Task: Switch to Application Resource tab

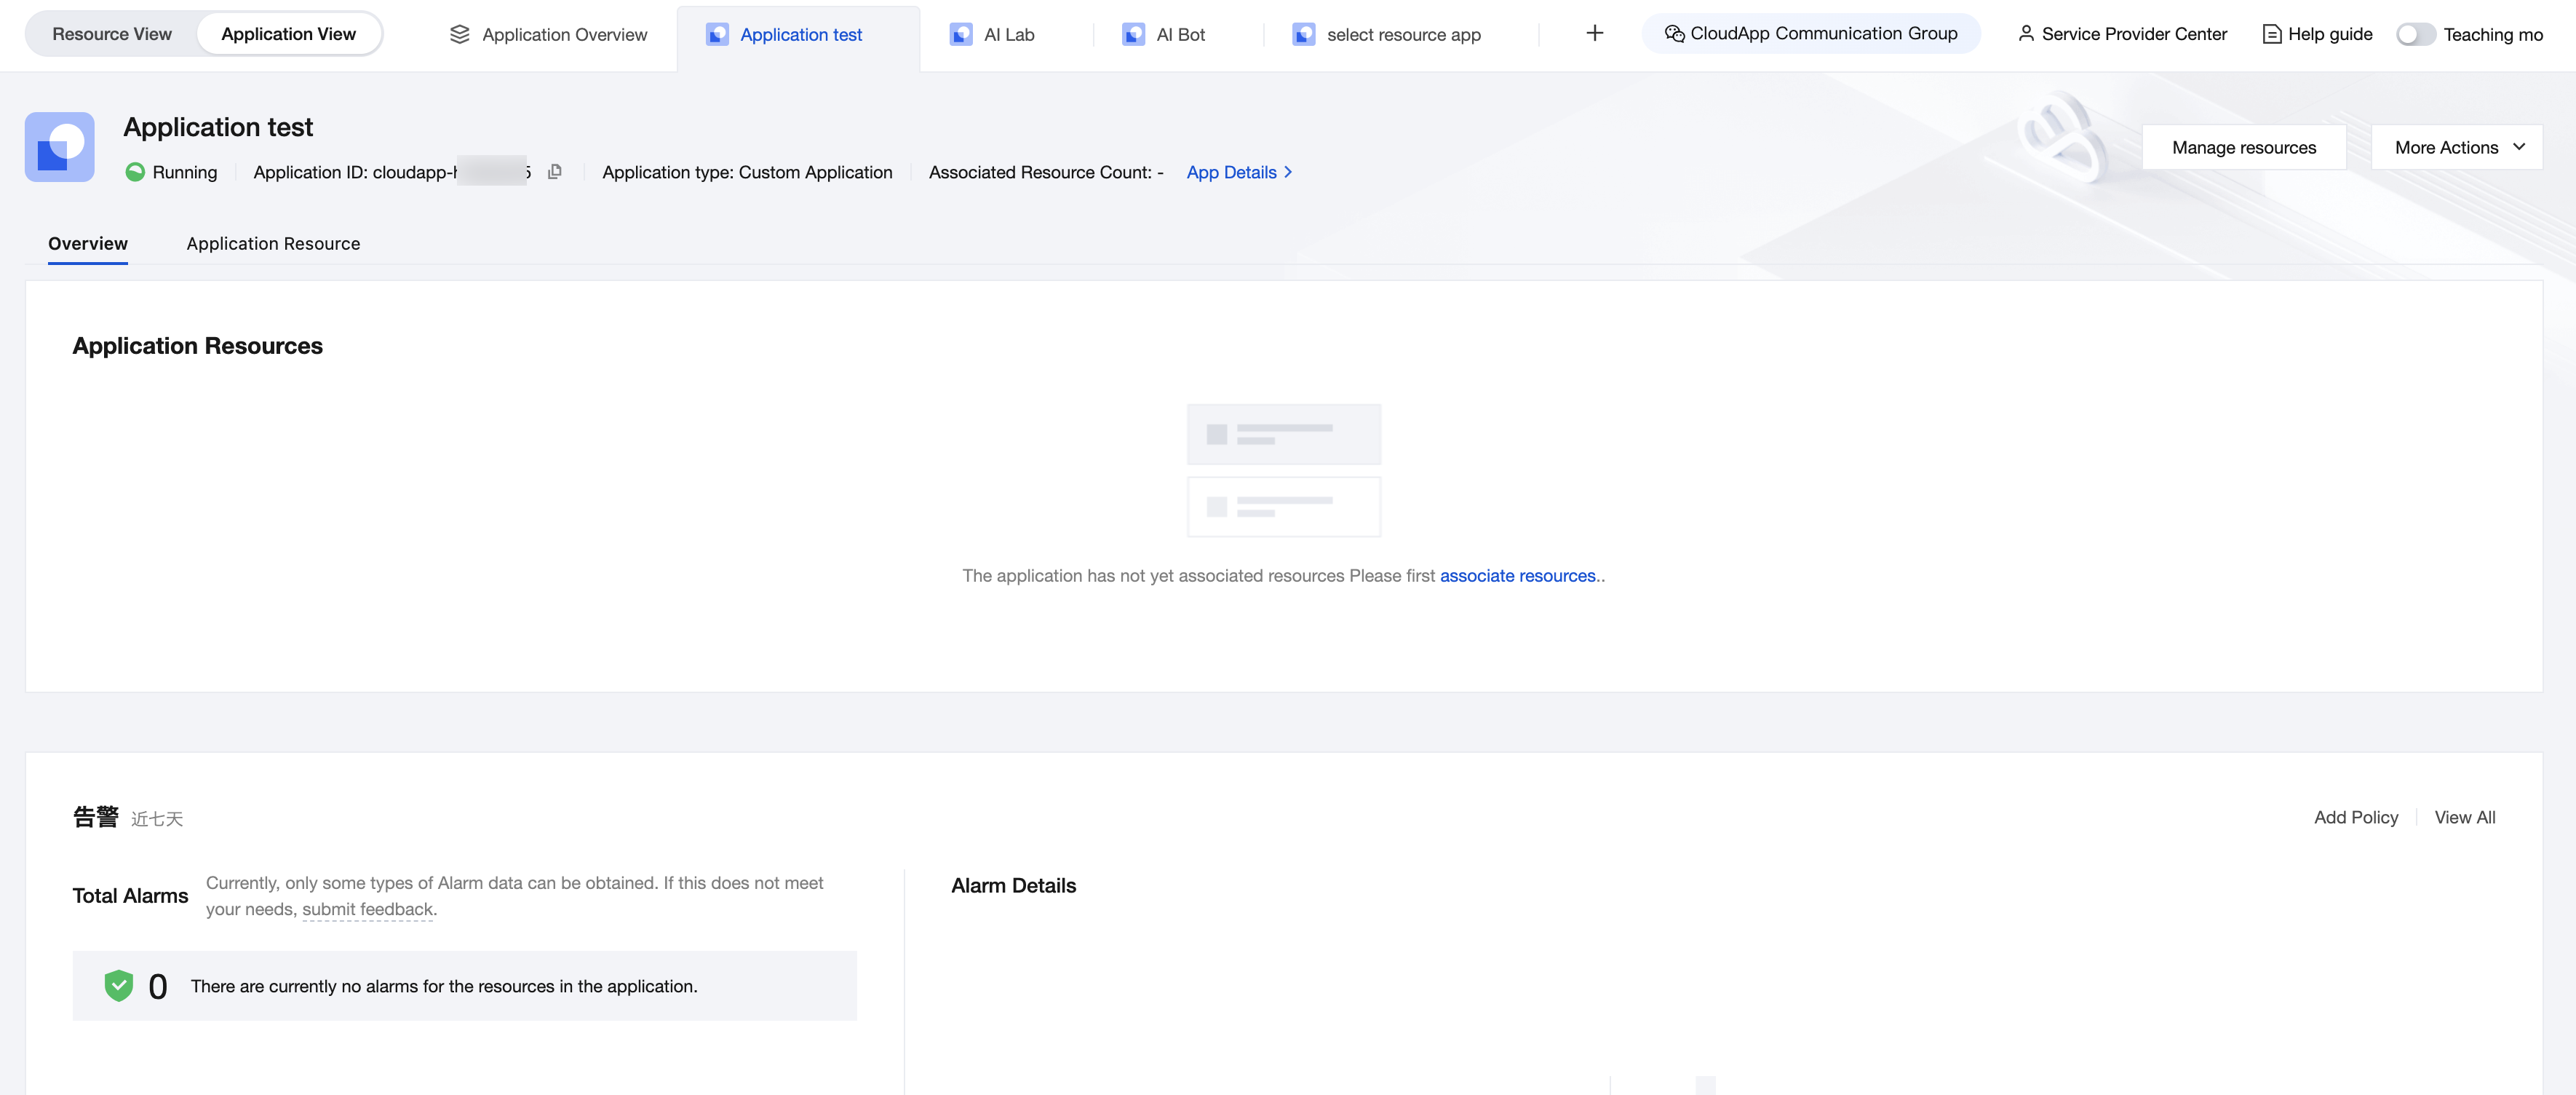Action: pos(273,243)
